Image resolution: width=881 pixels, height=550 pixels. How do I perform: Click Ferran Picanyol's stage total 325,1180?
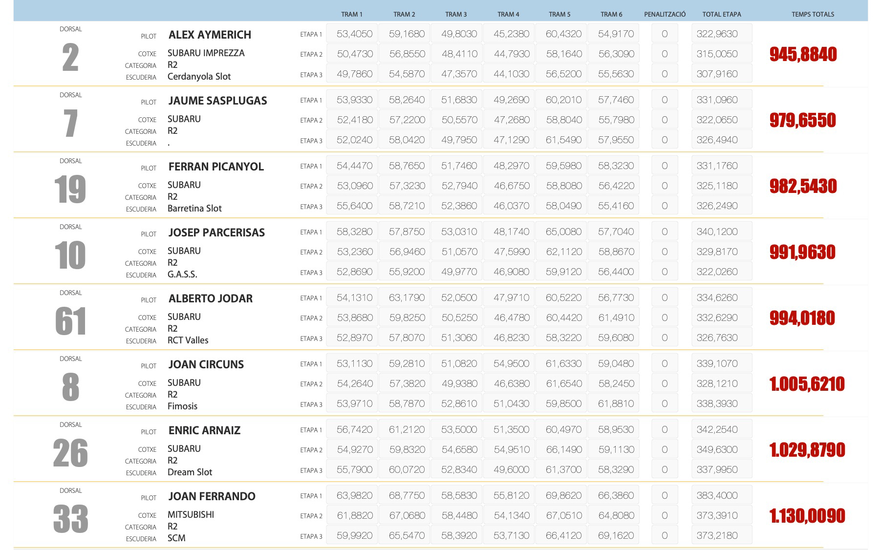pos(717,186)
